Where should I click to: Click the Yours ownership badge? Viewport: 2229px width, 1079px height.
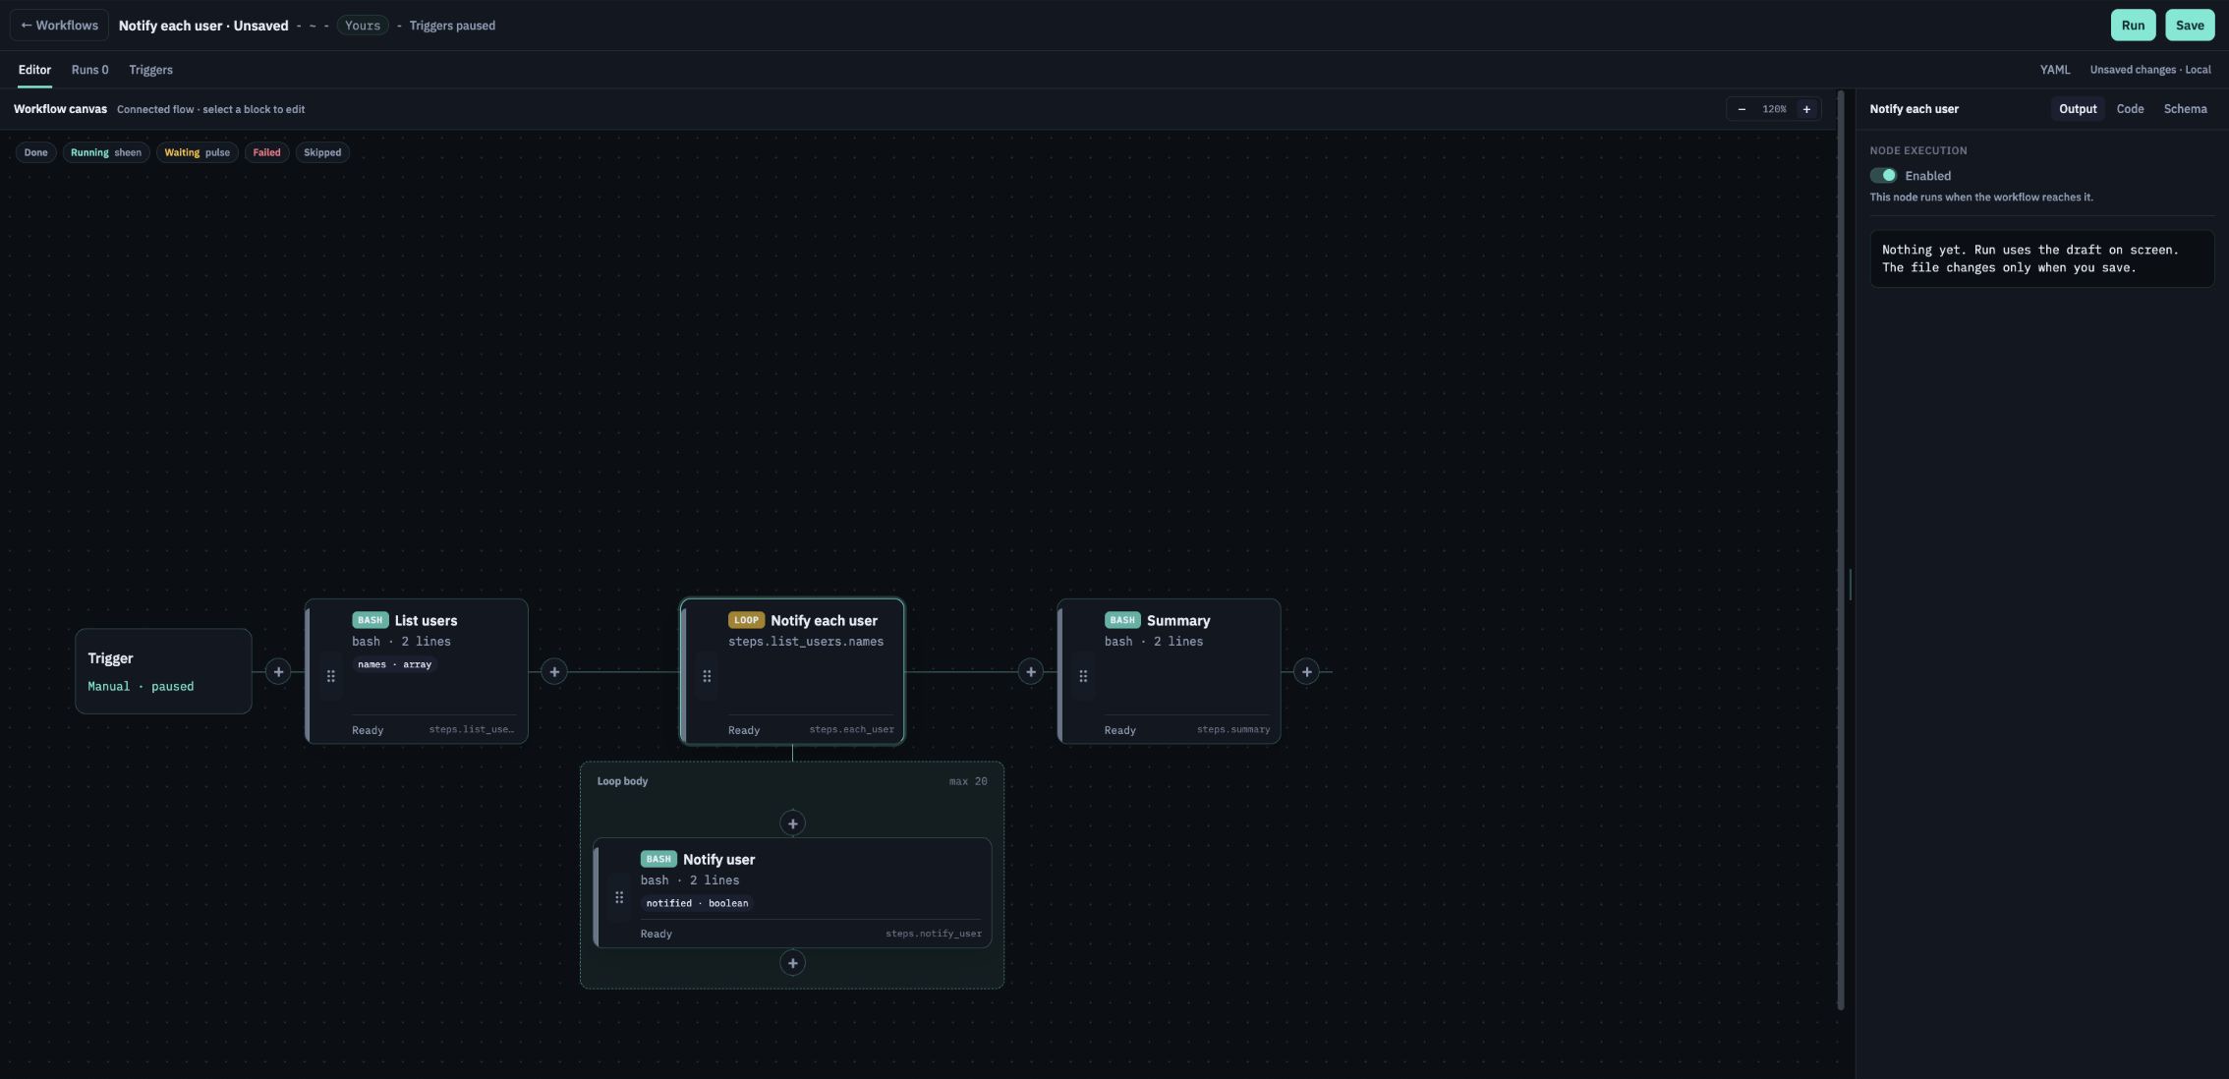click(x=363, y=26)
